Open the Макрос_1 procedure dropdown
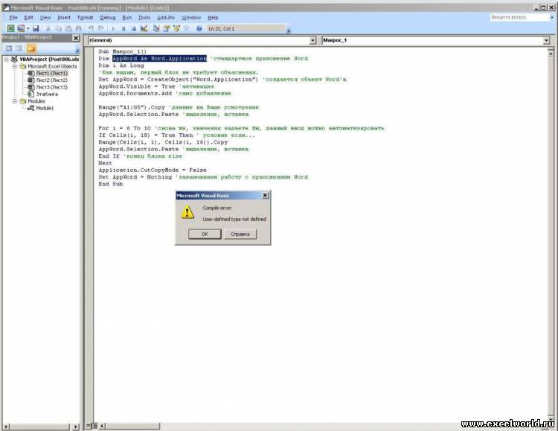 [546, 41]
